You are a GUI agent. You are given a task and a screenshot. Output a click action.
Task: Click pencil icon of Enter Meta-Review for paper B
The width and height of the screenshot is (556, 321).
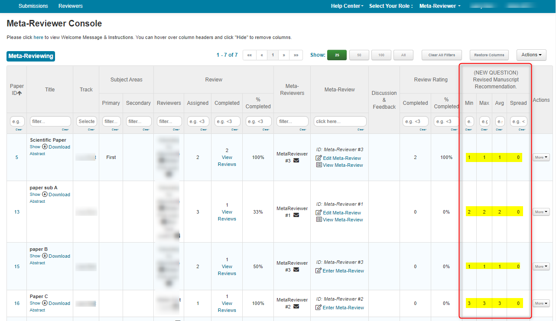pyautogui.click(x=319, y=271)
